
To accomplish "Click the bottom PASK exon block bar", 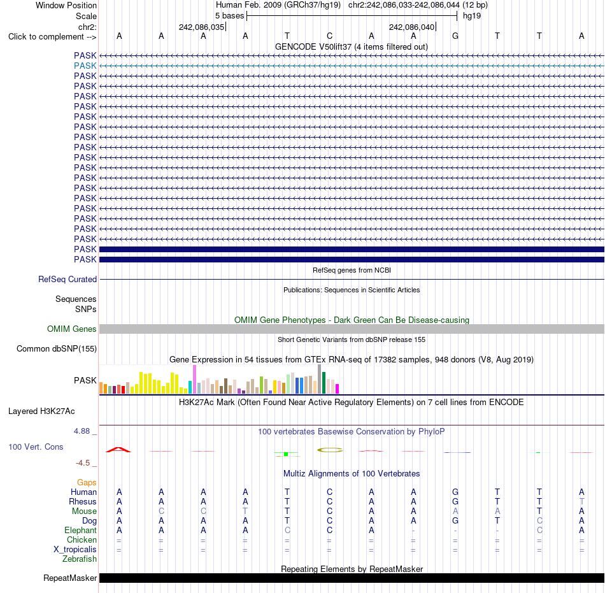I will [352, 260].
